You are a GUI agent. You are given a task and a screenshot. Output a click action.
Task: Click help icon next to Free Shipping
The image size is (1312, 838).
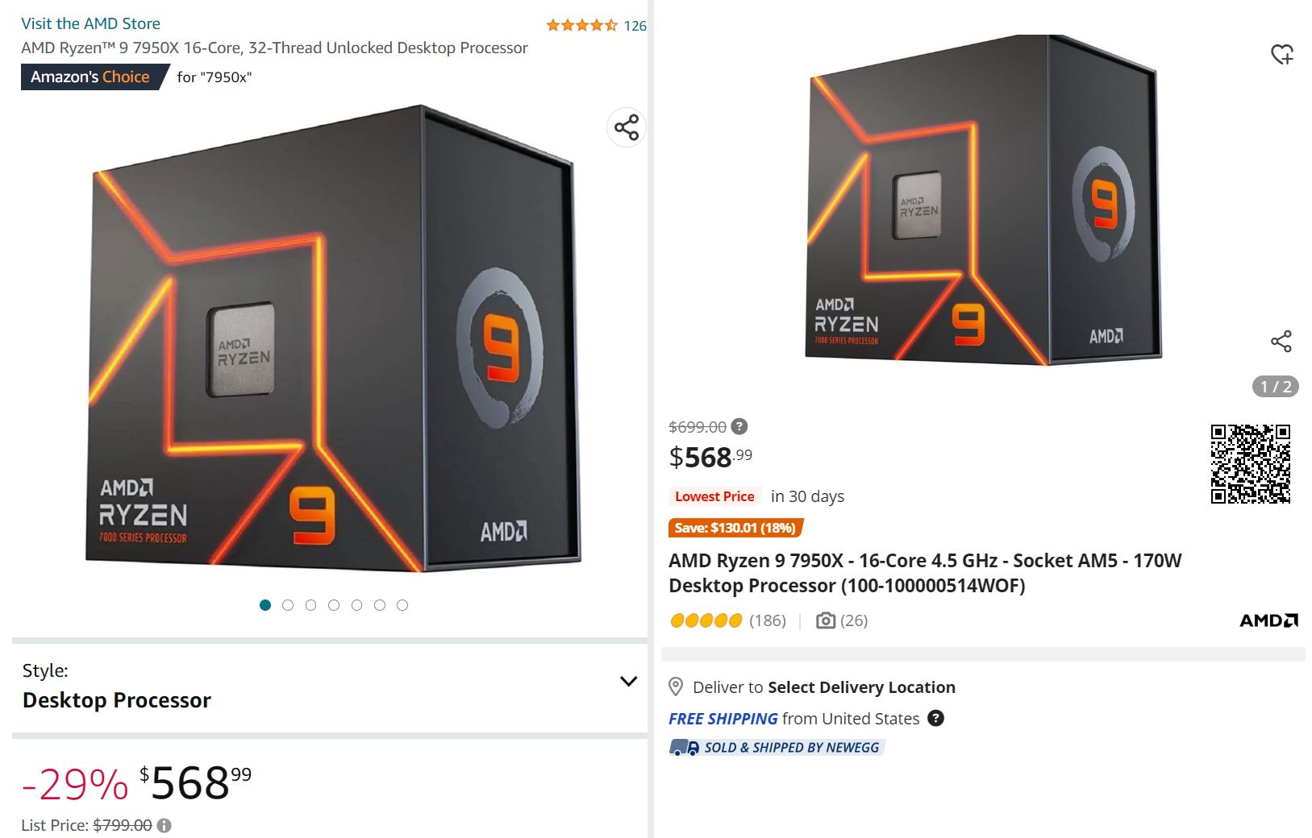pos(935,718)
